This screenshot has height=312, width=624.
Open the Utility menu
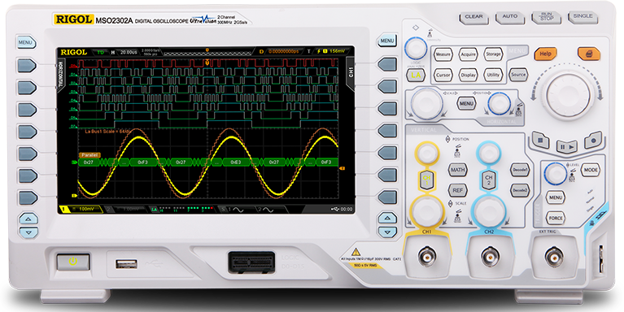click(x=493, y=75)
